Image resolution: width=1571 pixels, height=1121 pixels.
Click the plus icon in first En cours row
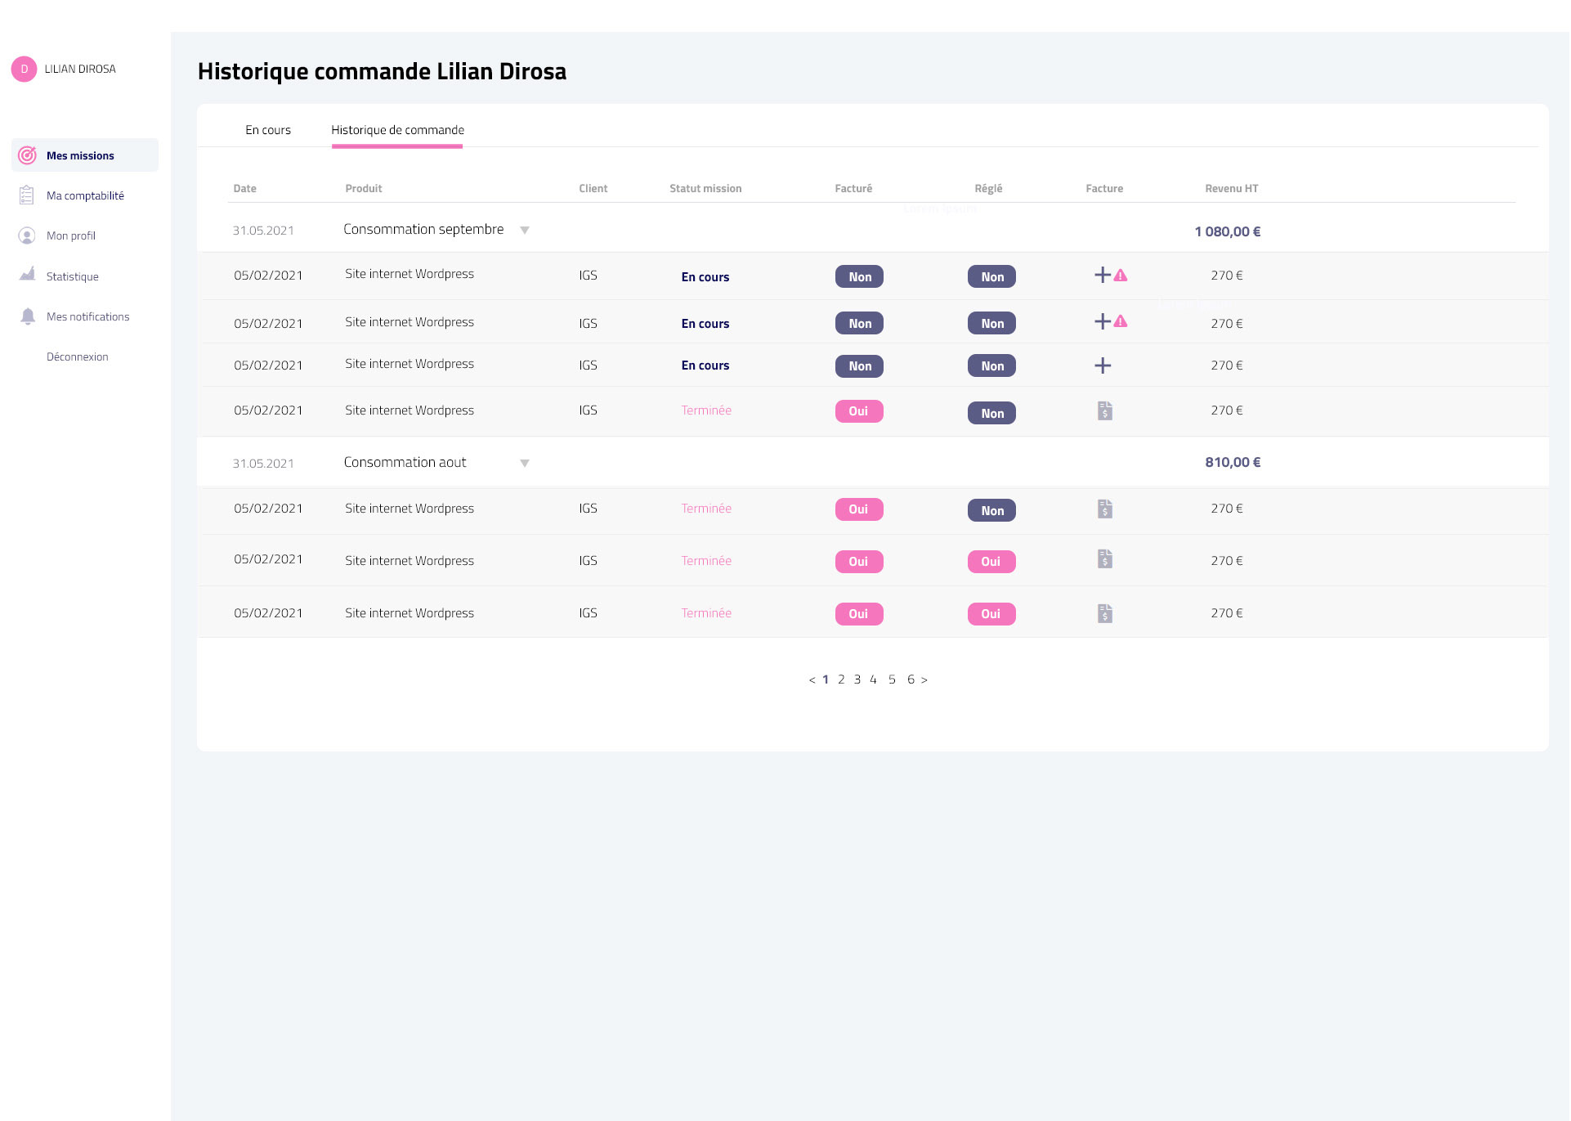[x=1102, y=275]
